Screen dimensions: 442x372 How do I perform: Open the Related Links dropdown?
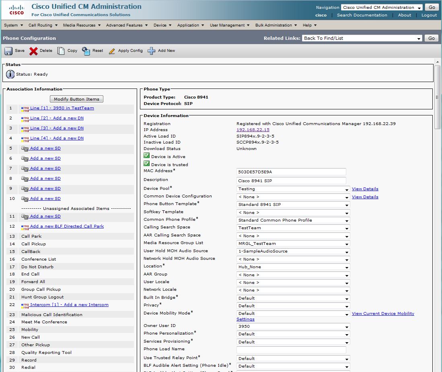[x=362, y=38]
